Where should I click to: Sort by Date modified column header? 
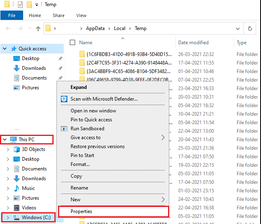pyautogui.click(x=193, y=43)
